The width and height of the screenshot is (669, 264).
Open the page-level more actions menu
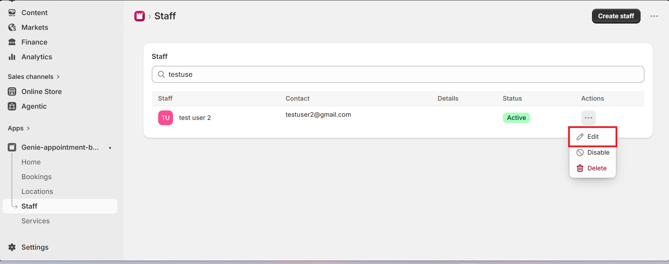point(654,16)
